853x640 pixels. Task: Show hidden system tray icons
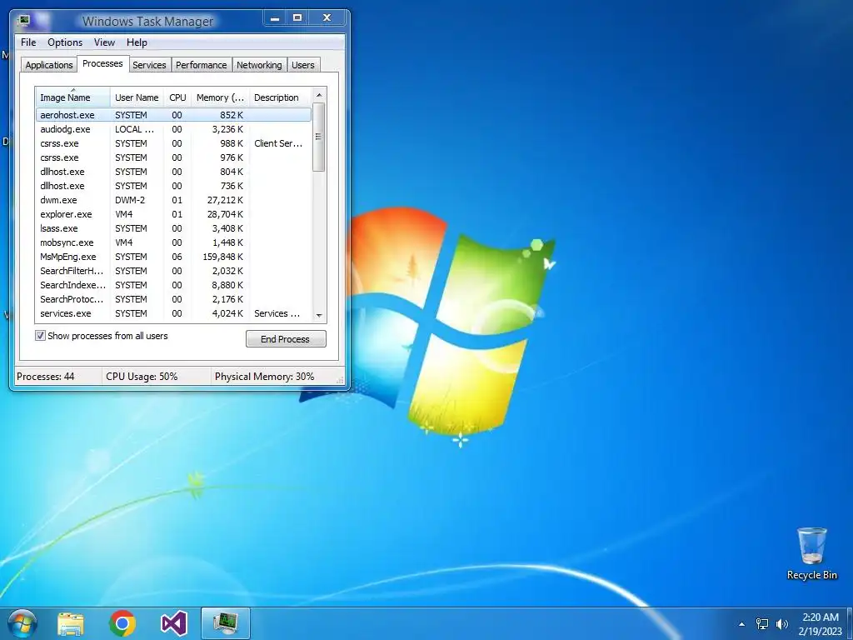[x=741, y=624]
